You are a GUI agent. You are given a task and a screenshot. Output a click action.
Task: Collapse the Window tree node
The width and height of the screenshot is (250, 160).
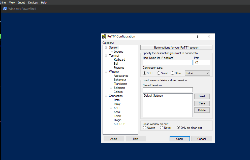[106, 72]
